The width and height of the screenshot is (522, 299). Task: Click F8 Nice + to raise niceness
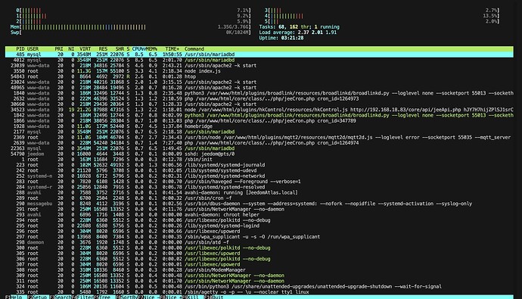point(170,297)
